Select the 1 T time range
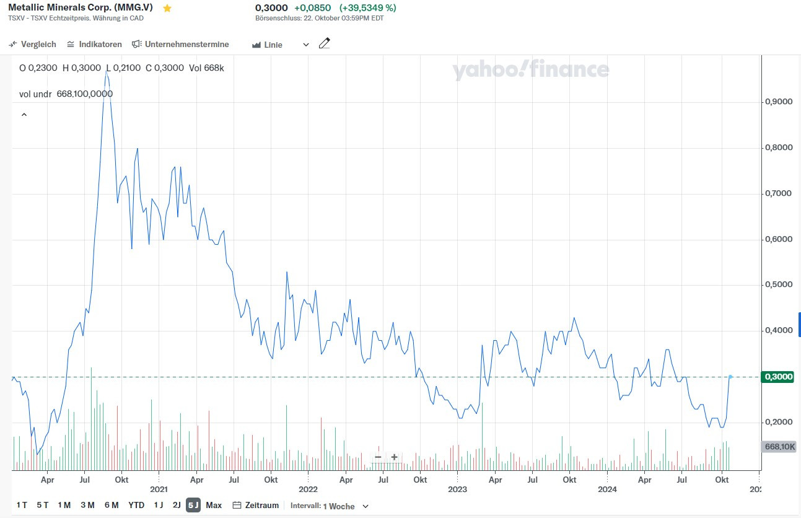Viewport: 801px width, 518px height. (22, 505)
